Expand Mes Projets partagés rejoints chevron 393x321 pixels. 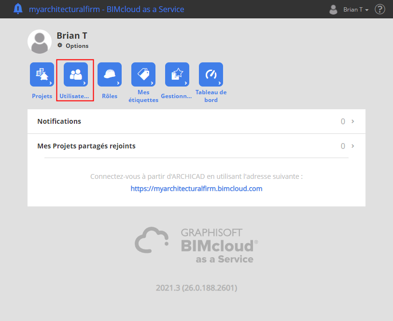(x=352, y=146)
